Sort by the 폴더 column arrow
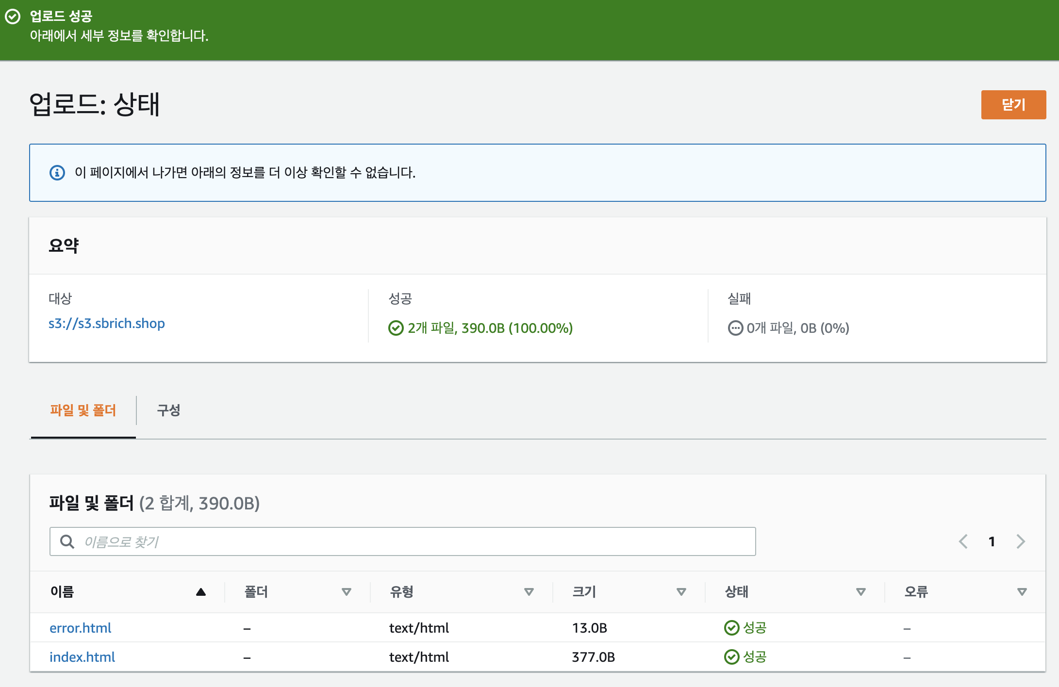Viewport: 1059px width, 687px height. coord(347,592)
